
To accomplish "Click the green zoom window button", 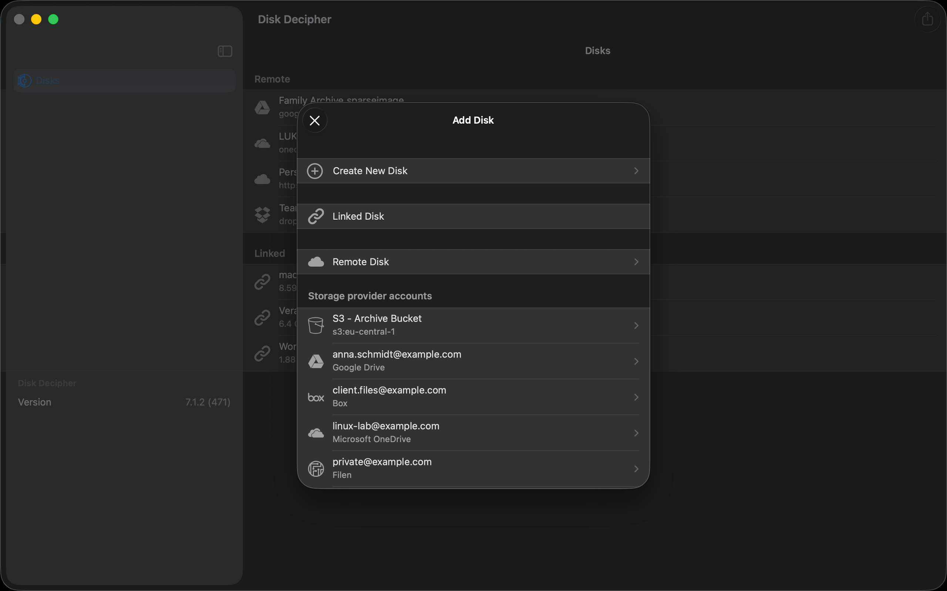I will 53,19.
